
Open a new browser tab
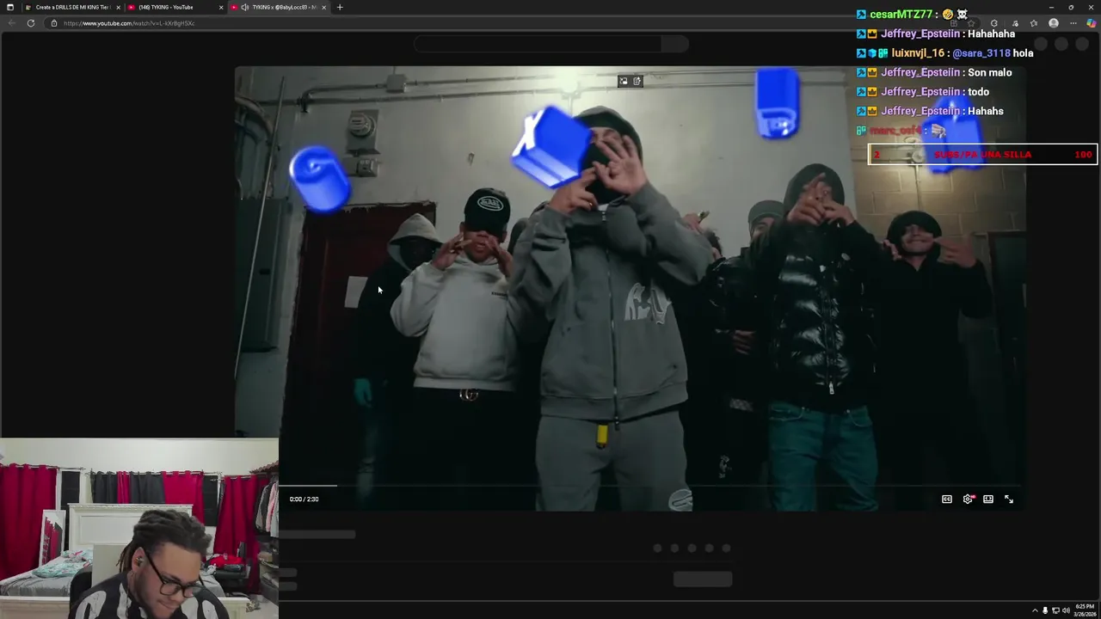click(x=340, y=7)
